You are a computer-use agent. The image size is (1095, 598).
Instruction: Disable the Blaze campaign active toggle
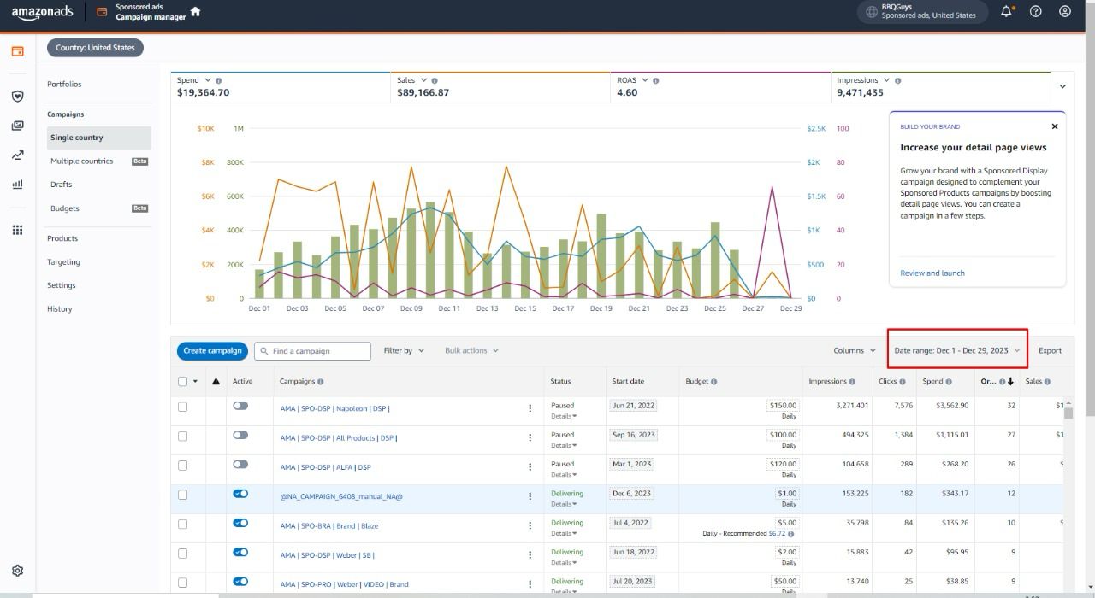pyautogui.click(x=240, y=523)
